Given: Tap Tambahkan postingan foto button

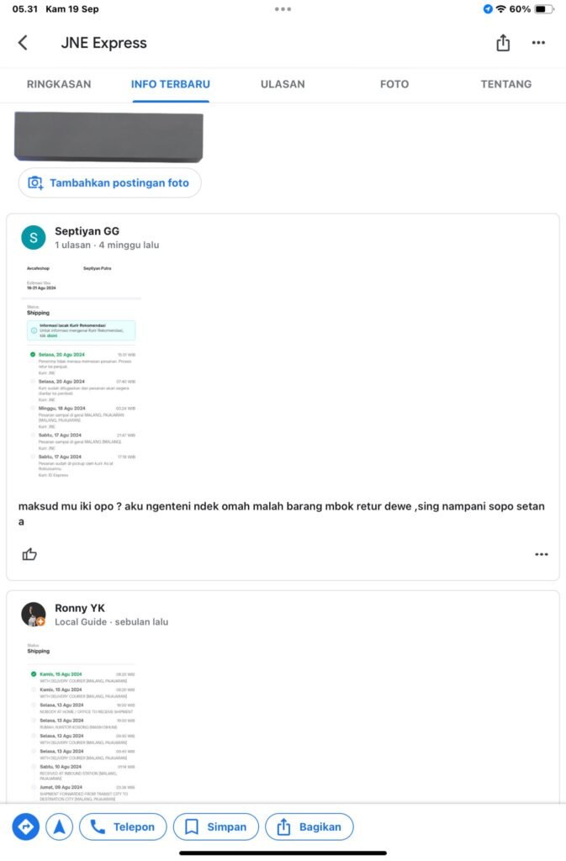Looking at the screenshot, I should coord(110,182).
